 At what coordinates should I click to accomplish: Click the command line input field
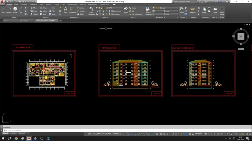[127, 130]
